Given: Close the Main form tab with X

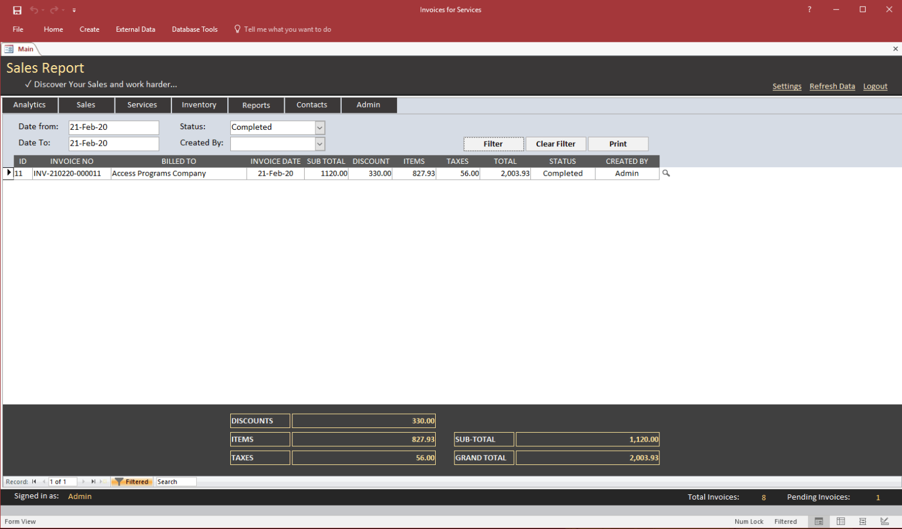Looking at the screenshot, I should tap(896, 49).
